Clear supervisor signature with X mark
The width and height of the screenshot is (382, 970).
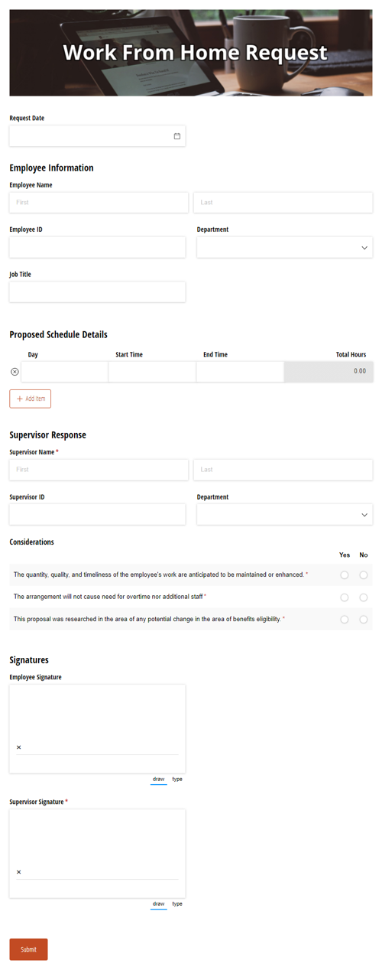19,872
